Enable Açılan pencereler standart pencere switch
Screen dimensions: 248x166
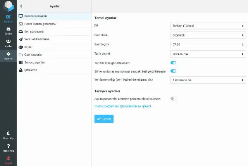[173, 99]
